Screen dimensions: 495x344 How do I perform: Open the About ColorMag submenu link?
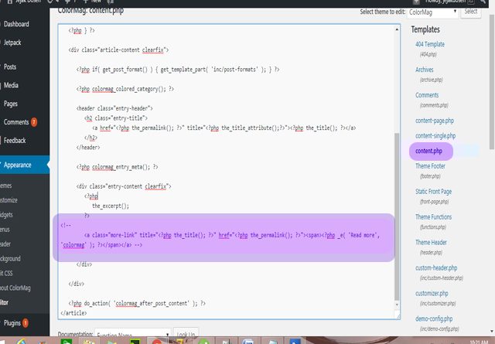pos(15,288)
